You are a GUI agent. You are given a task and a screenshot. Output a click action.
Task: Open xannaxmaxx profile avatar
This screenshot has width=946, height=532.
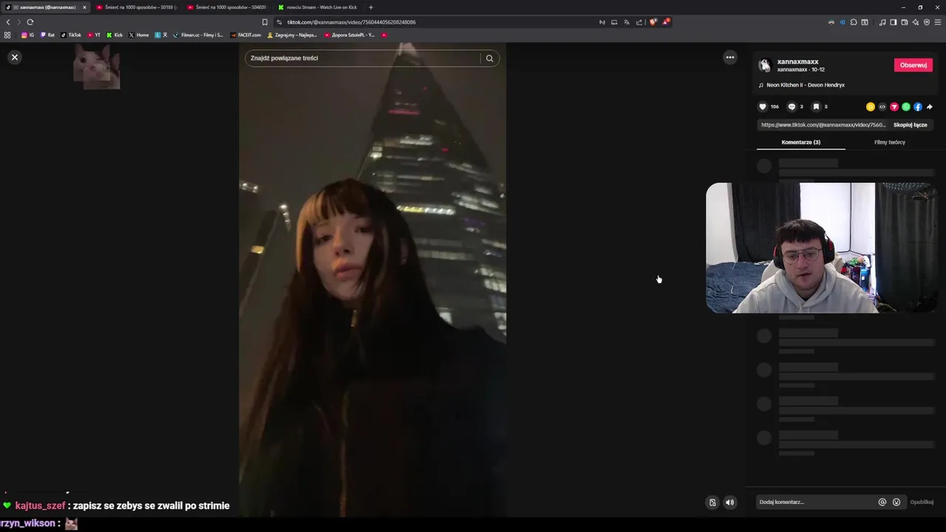(x=765, y=65)
